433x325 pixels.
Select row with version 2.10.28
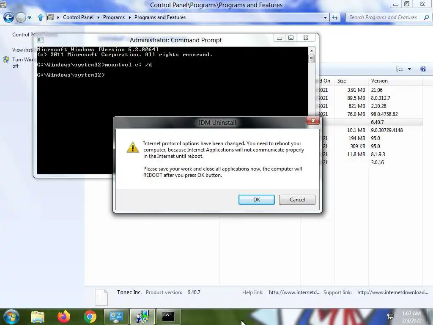pos(370,106)
